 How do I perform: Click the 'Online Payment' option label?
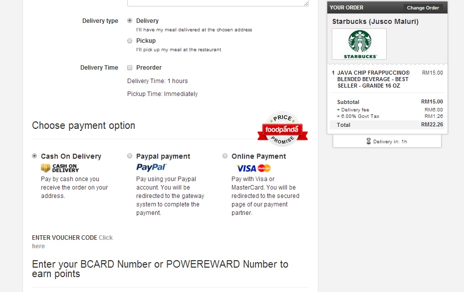[258, 156]
